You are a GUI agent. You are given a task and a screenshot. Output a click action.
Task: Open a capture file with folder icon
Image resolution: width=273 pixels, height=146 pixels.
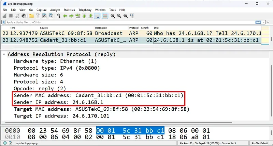pos(31,16)
